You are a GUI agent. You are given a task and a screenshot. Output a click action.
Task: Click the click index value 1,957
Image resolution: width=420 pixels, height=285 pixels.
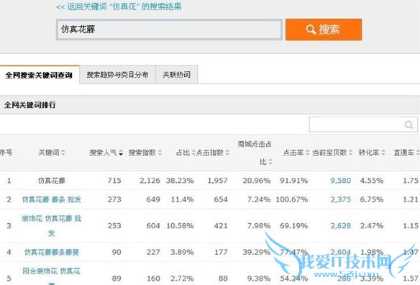pos(217,181)
